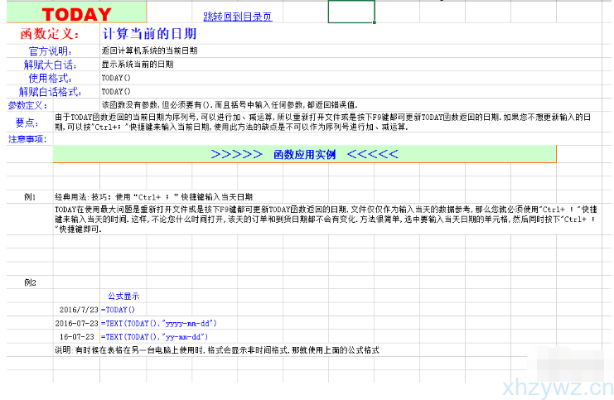This screenshot has width=614, height=400.
Task: Click the 解赋白话格式 label cell
Action: pos(50,91)
